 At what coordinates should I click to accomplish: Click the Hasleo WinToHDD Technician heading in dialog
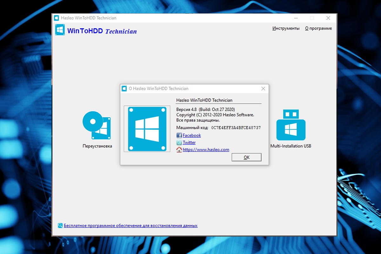coord(204,100)
